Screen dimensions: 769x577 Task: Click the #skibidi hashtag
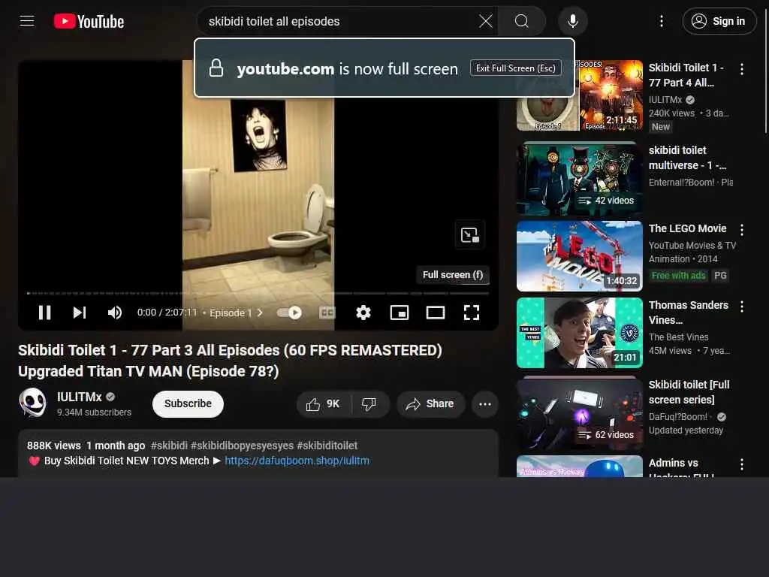coord(169,446)
